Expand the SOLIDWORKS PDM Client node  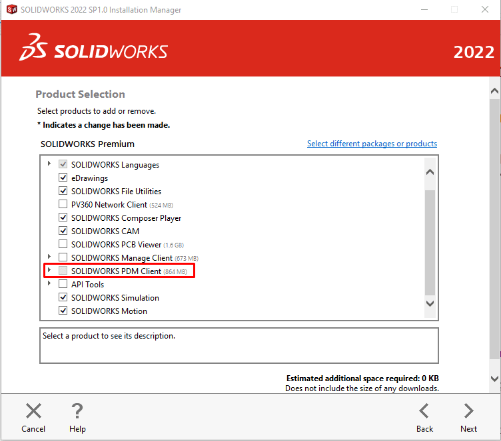[x=49, y=270]
